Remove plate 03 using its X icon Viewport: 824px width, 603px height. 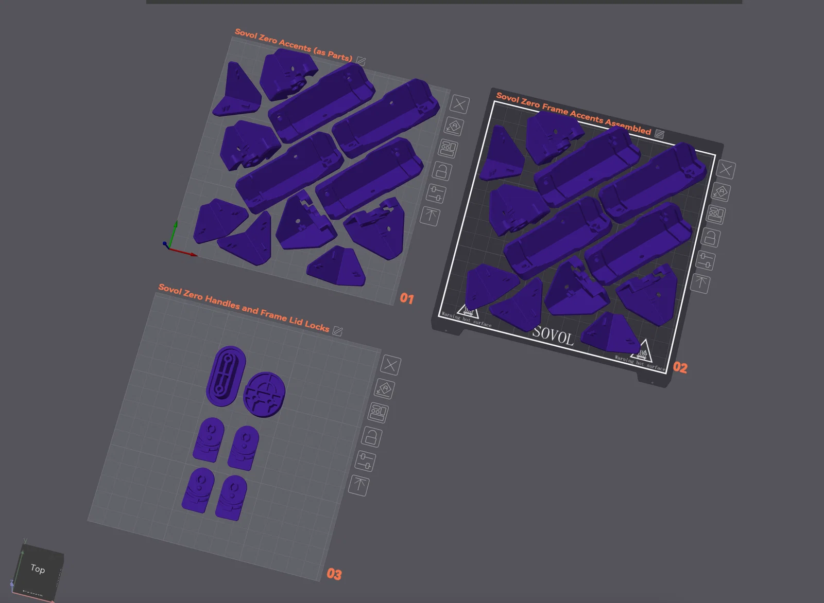[390, 365]
